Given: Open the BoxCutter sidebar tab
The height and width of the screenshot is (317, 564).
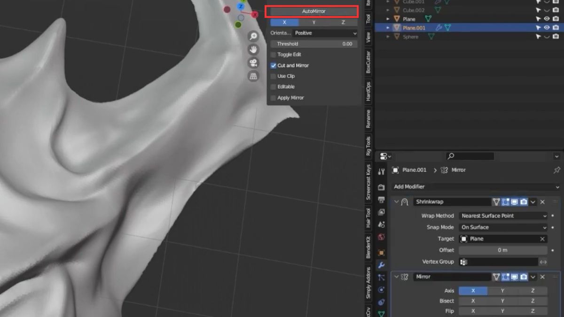Looking at the screenshot, I should pyautogui.click(x=368, y=62).
